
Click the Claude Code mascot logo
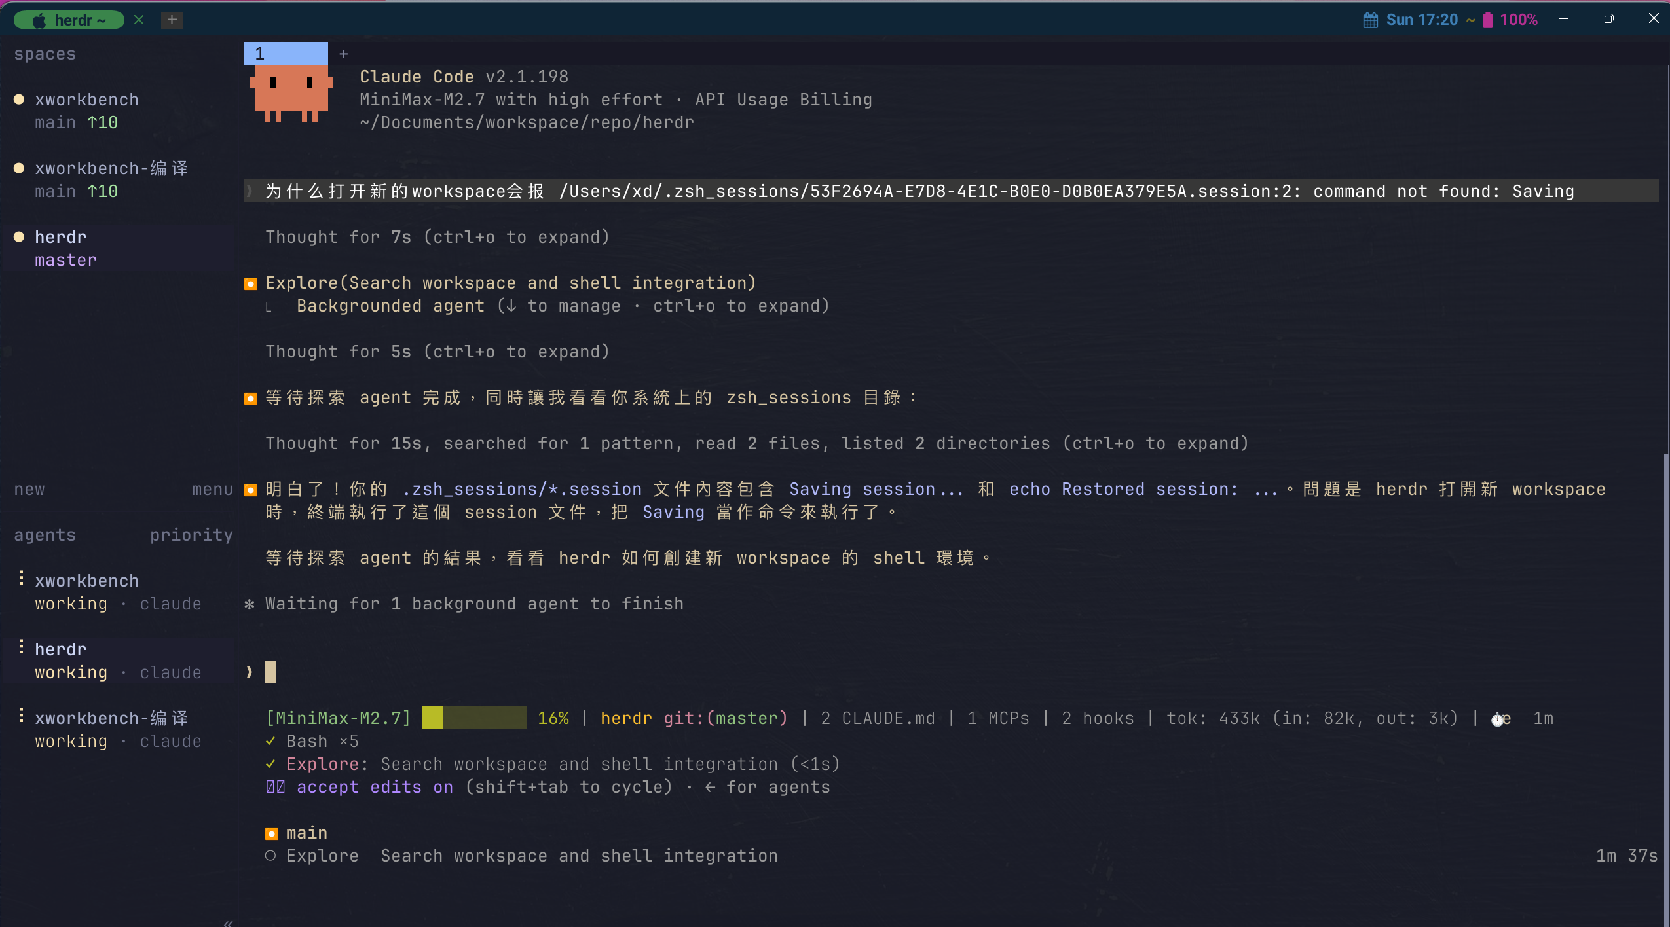[x=291, y=94]
